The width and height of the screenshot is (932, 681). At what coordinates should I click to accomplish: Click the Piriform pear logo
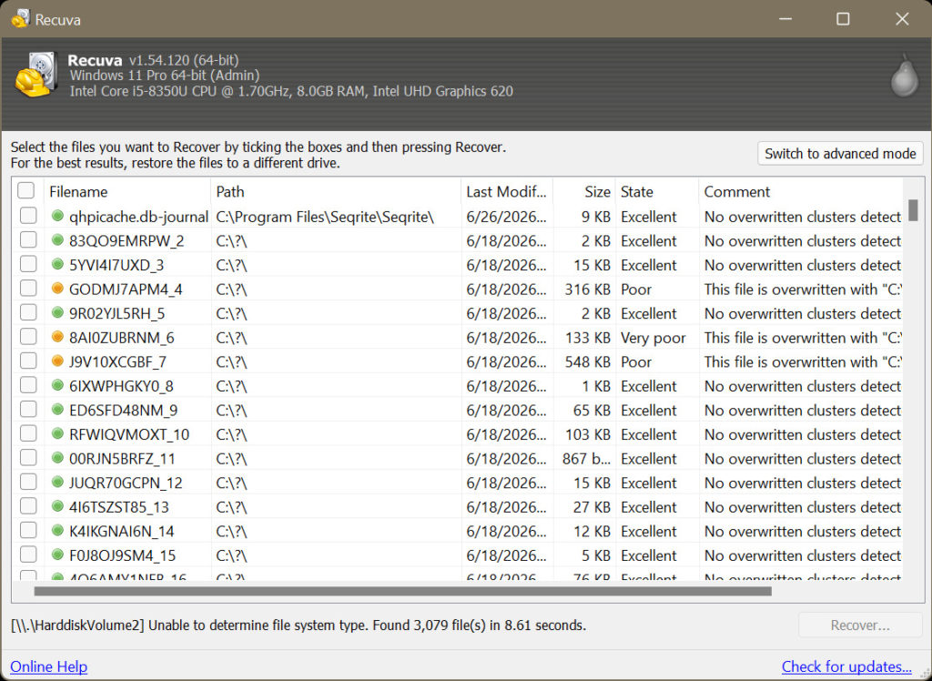pos(904,75)
